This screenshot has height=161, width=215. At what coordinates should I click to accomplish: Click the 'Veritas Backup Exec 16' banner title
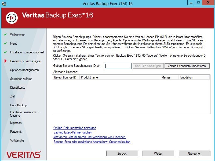coord(58,15)
